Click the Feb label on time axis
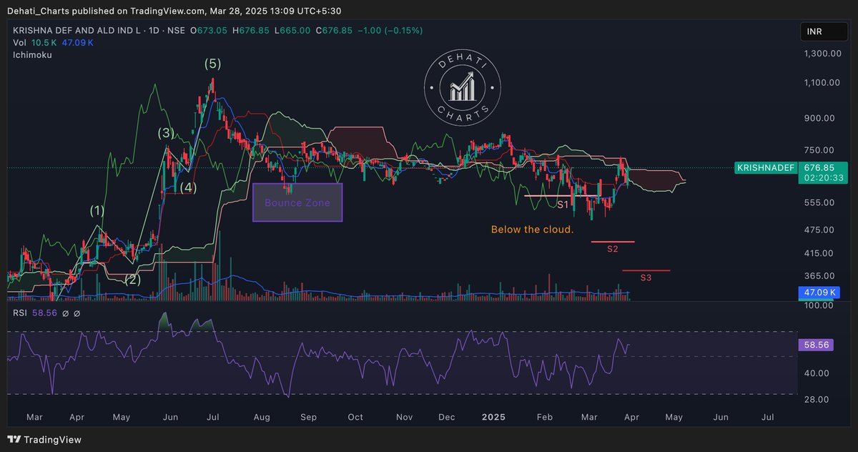Image resolution: width=858 pixels, height=452 pixels. point(545,417)
